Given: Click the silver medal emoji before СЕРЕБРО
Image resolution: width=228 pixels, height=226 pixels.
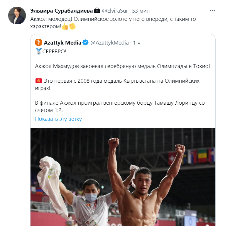Looking at the screenshot, I should click(x=38, y=52).
